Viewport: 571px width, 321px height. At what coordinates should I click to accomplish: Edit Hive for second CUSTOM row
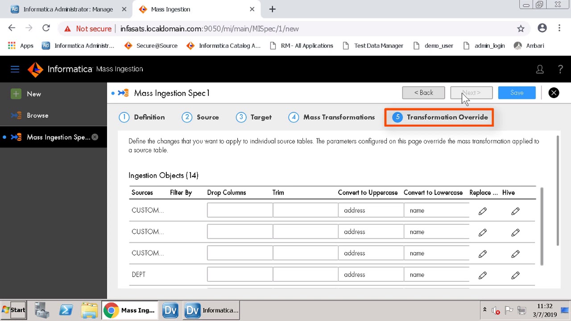tap(515, 232)
